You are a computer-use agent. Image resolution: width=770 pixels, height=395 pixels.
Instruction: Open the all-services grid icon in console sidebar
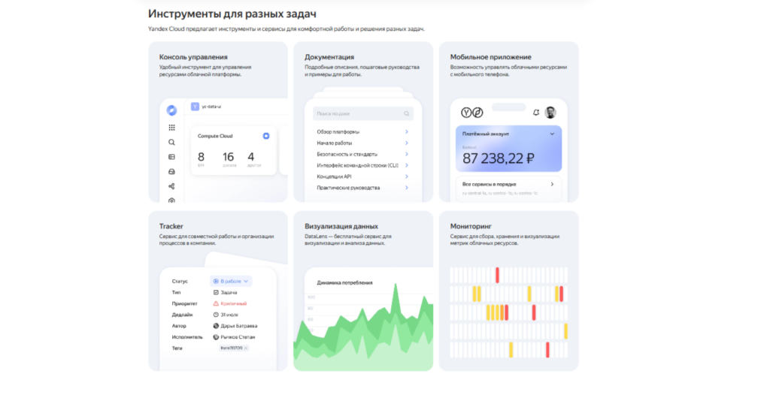171,128
